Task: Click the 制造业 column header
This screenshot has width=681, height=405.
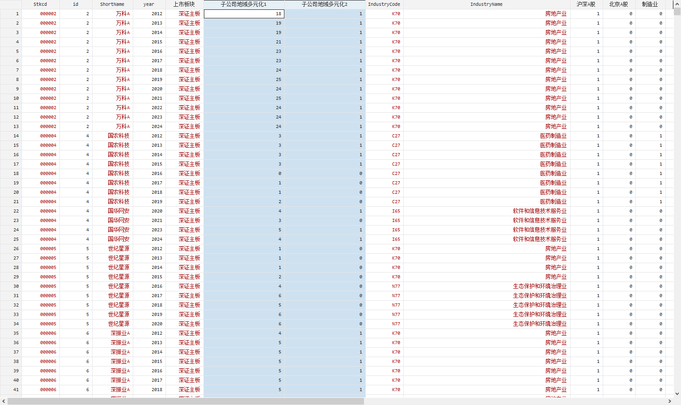Action: point(650,4)
